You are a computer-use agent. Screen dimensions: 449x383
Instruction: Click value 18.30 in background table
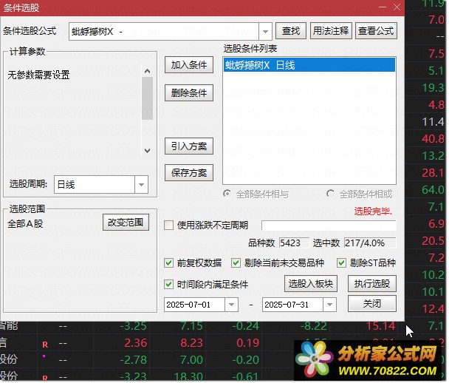(188, 376)
